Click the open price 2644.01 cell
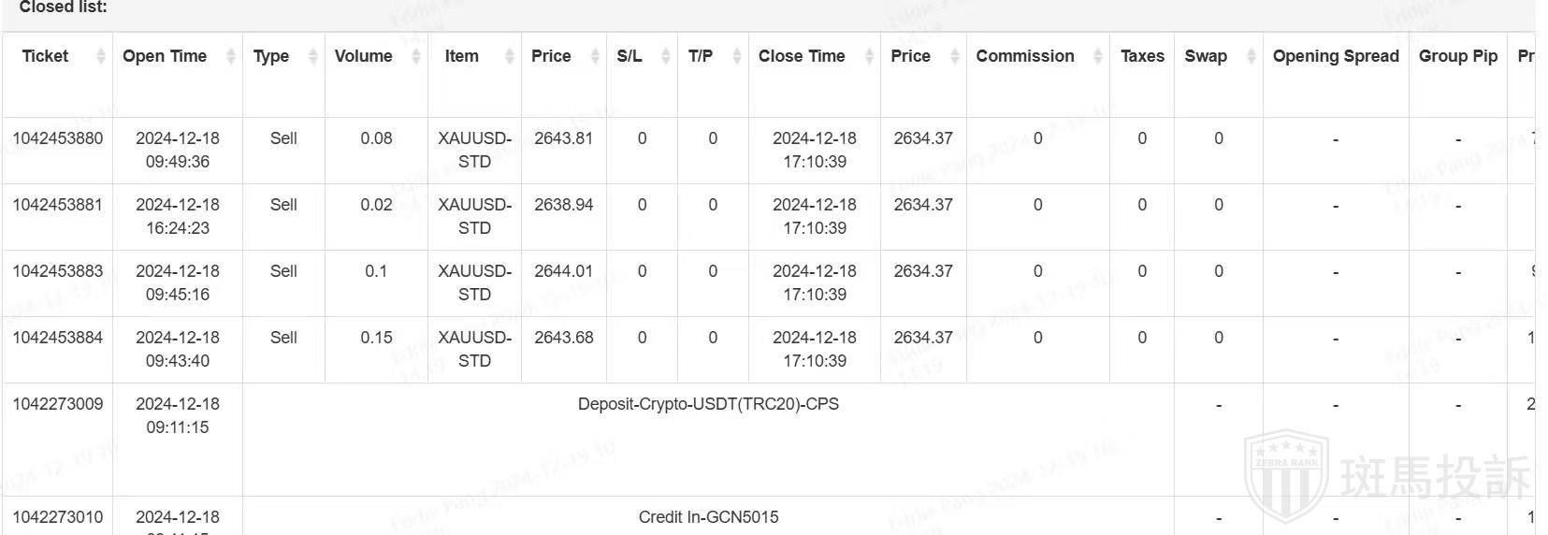The image size is (1548, 535). tap(563, 271)
